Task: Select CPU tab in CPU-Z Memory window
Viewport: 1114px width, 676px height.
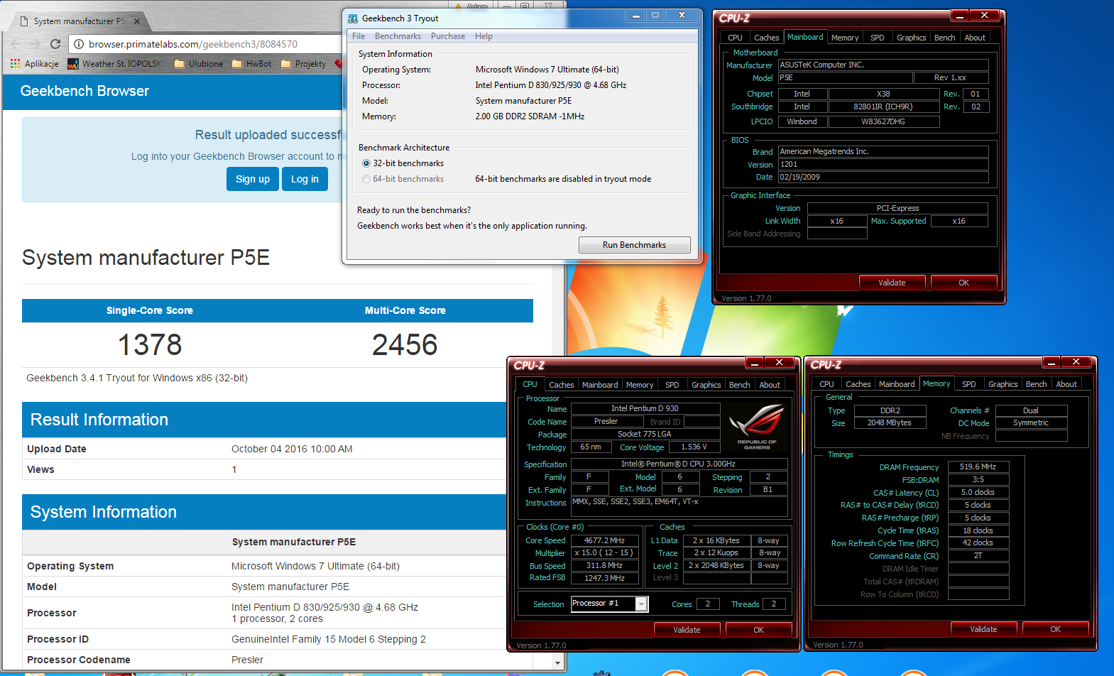Action: [x=826, y=384]
